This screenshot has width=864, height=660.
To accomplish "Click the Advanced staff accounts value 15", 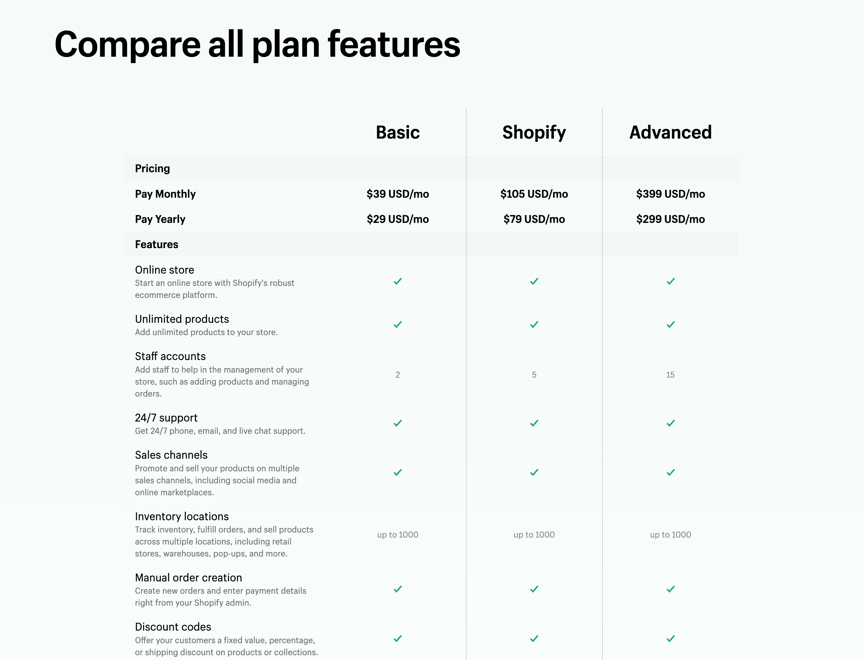I will tap(670, 375).
